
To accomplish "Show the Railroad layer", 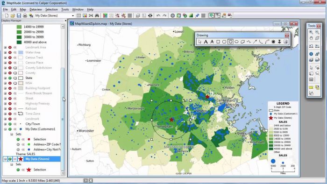I will 10,108.
